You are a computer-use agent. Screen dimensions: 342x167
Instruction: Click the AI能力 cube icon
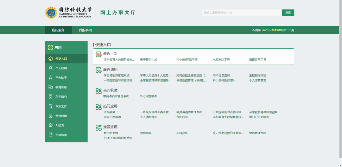coord(50,125)
